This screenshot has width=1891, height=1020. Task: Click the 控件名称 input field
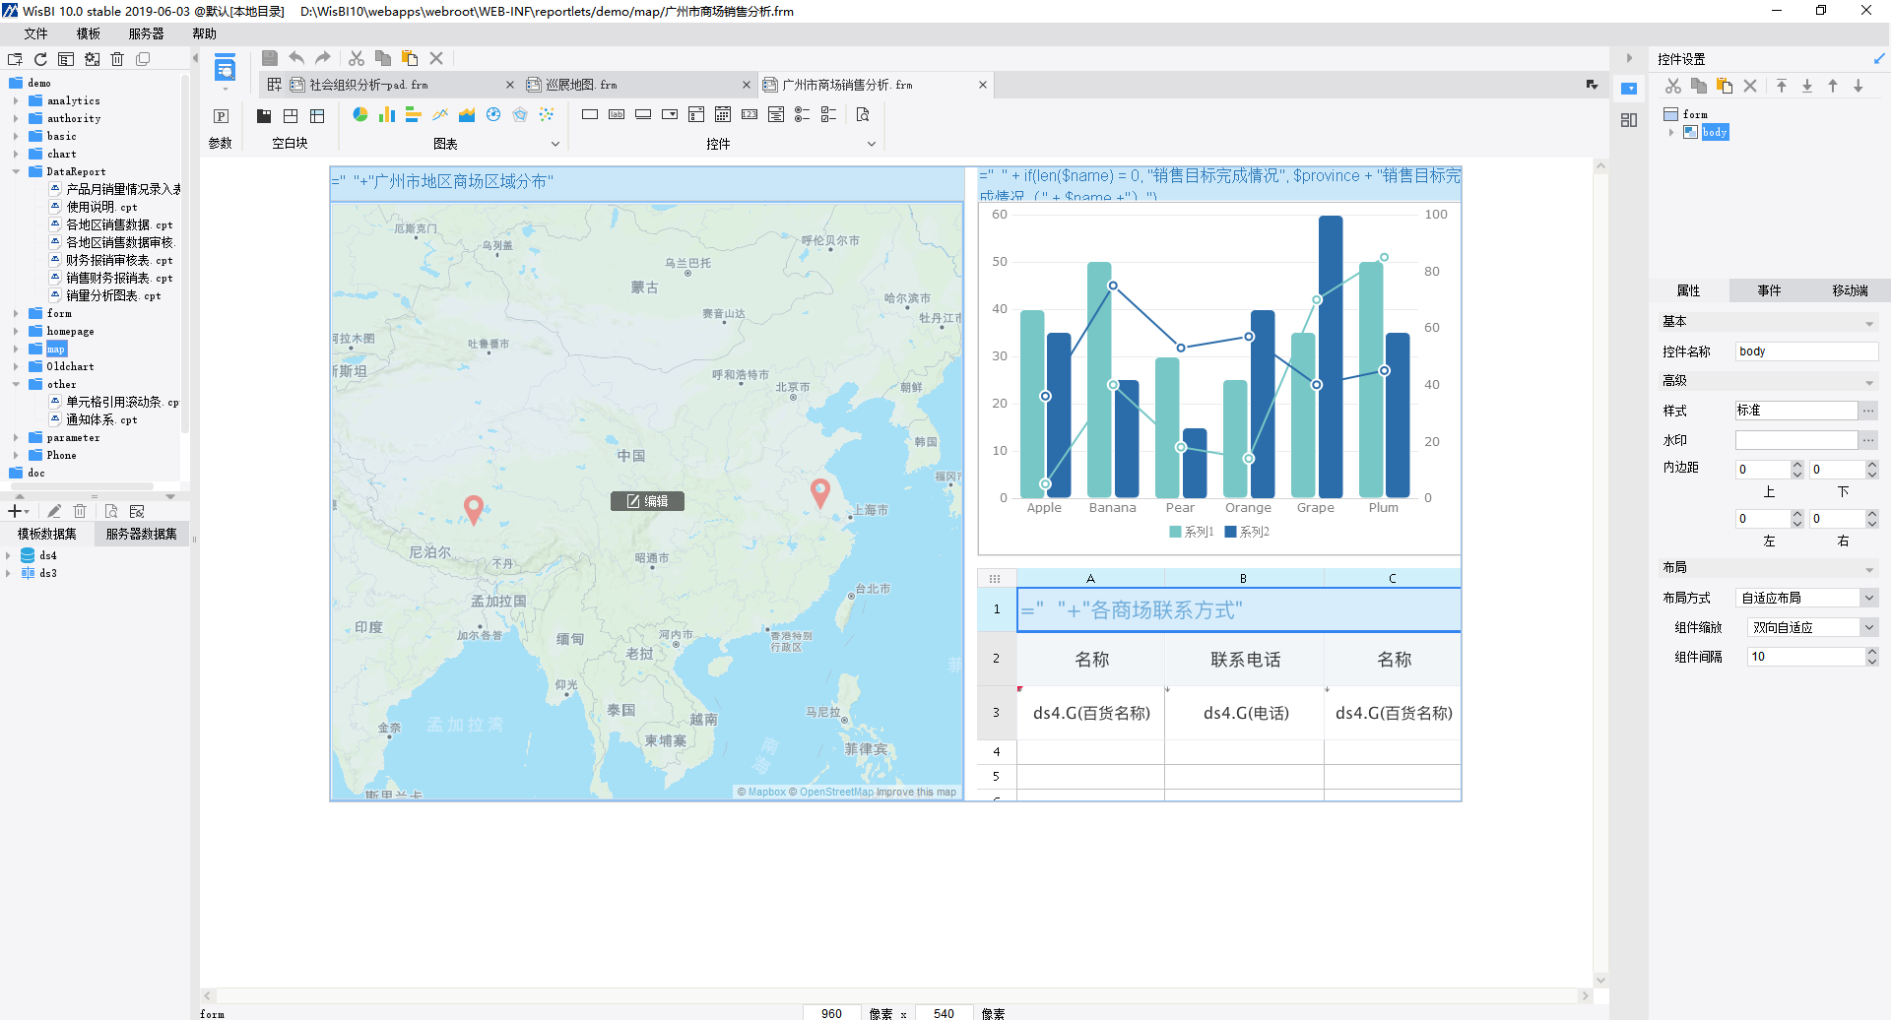pos(1805,351)
